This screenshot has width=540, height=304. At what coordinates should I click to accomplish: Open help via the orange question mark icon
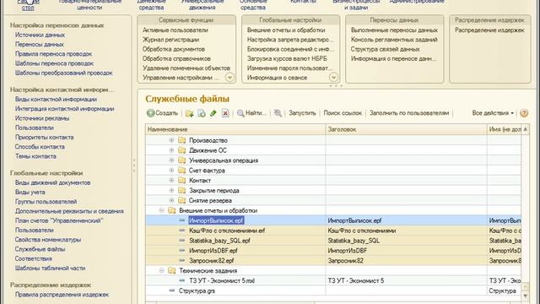pos(524,113)
